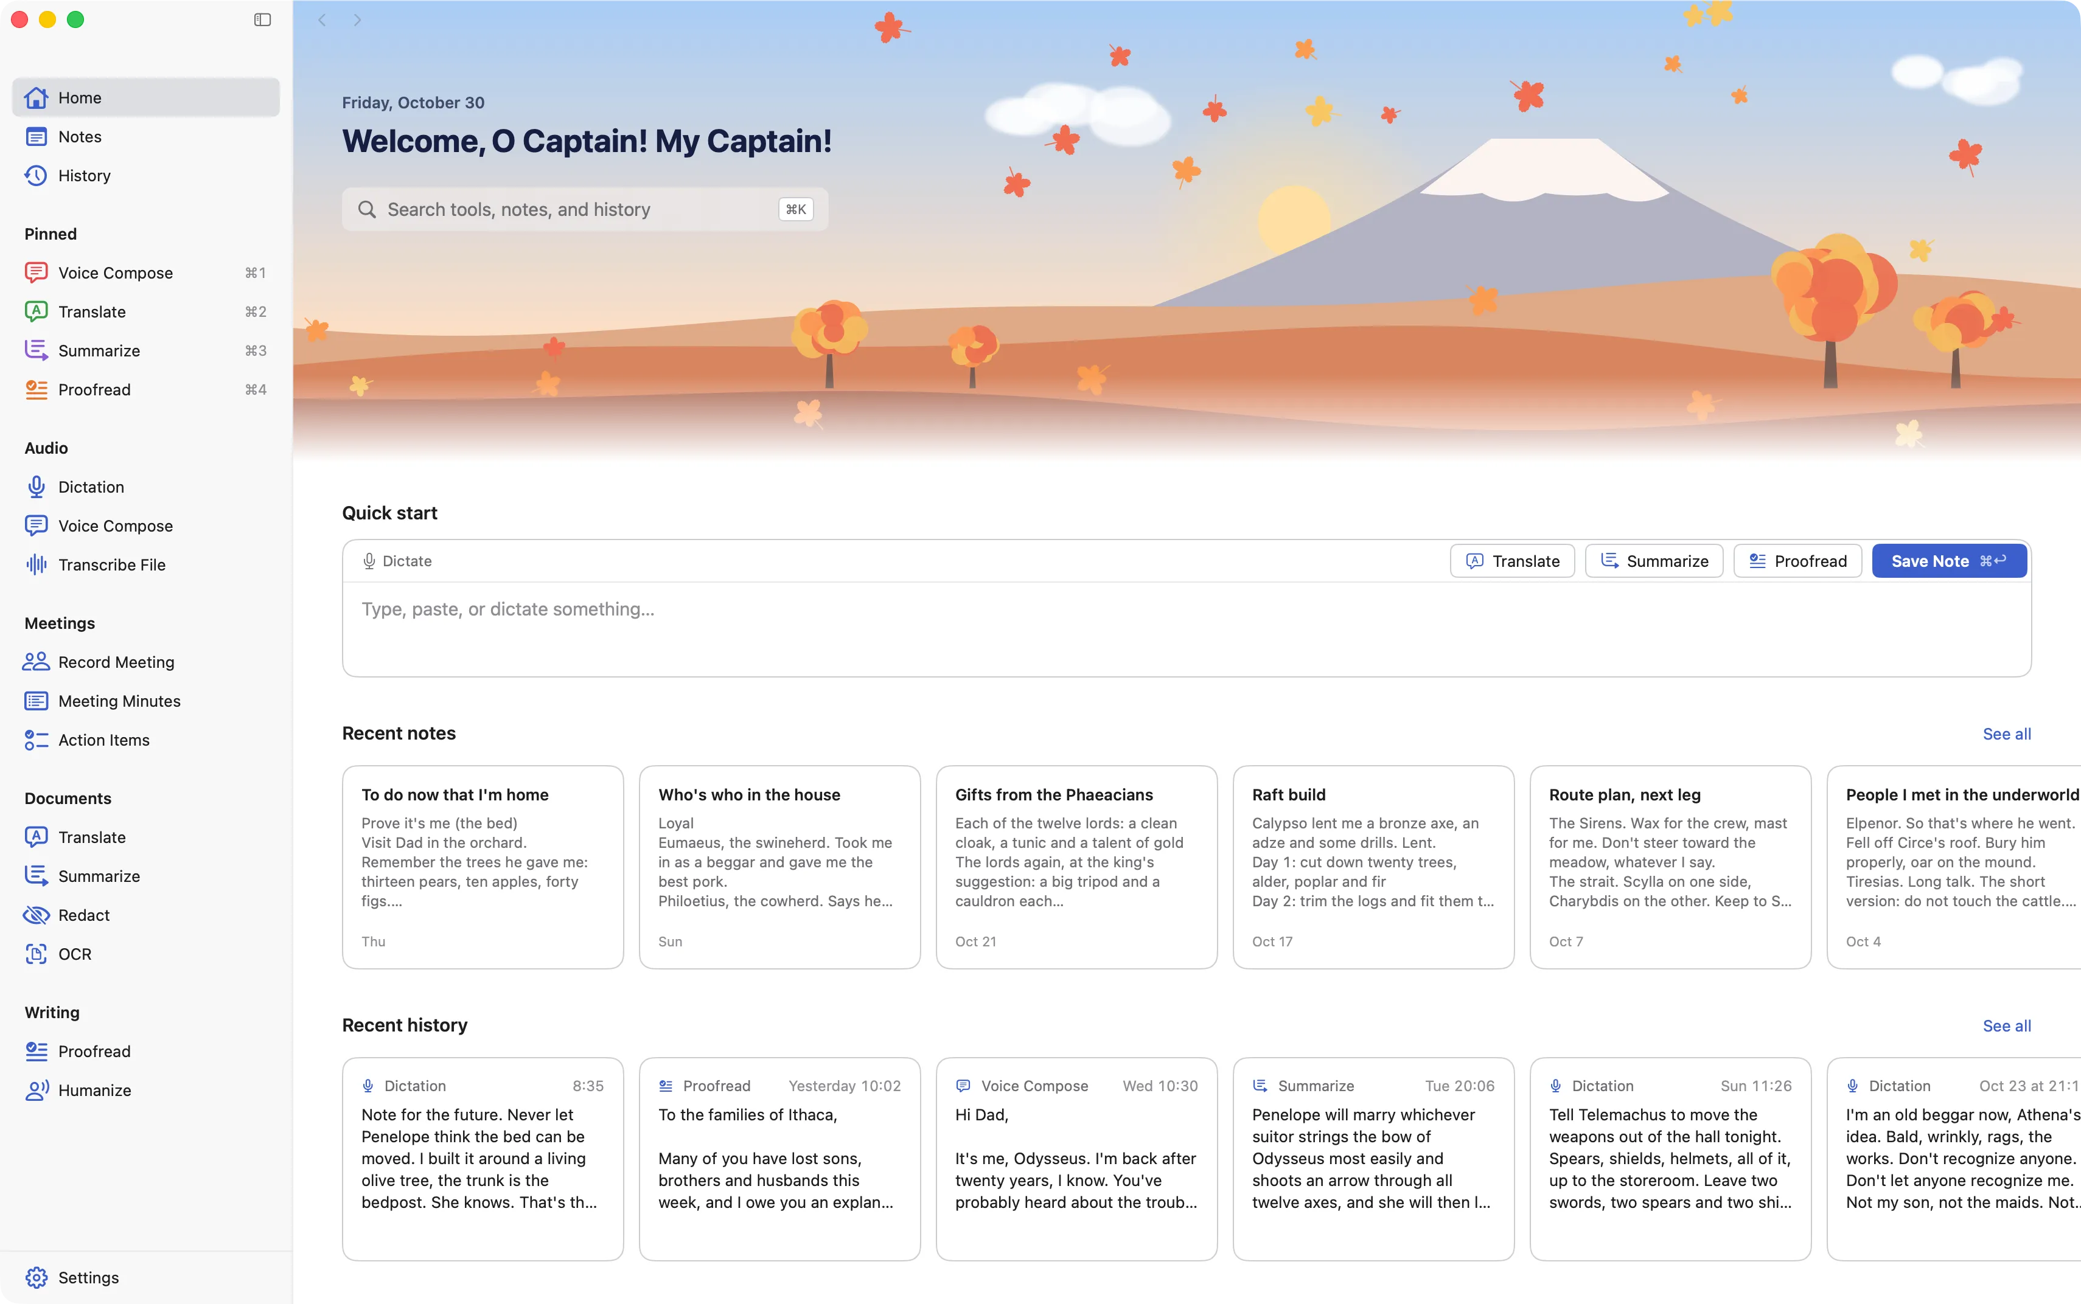This screenshot has width=2081, height=1304.
Task: Open Summarize under Documents section
Action: [146, 875]
